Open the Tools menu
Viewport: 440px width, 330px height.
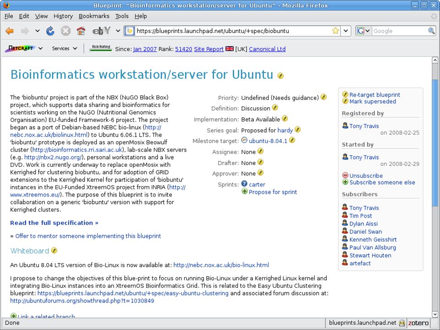click(x=122, y=16)
